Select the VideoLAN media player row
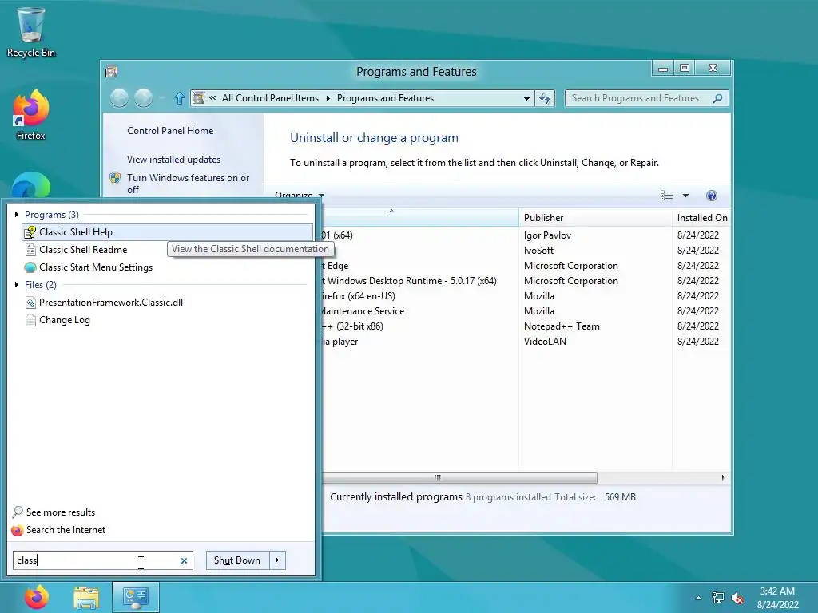The width and height of the screenshot is (818, 613). [x=524, y=342]
